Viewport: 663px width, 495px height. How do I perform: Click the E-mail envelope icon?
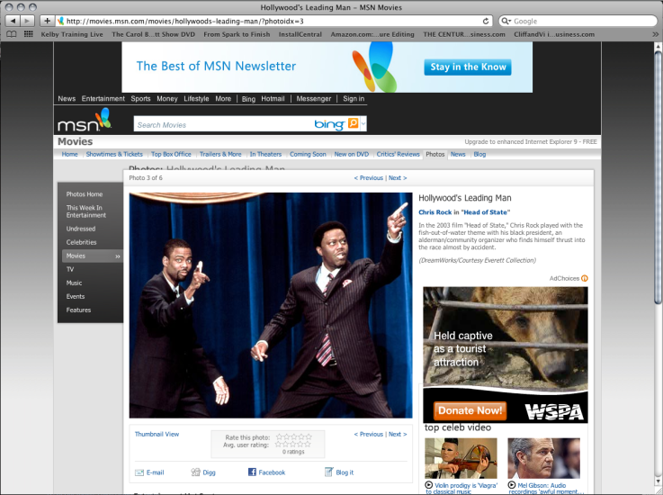(x=139, y=472)
